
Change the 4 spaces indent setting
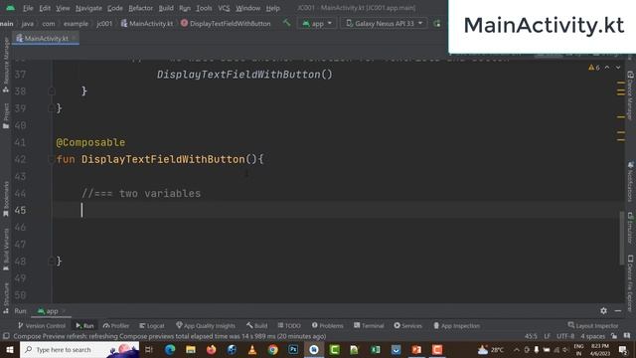pyautogui.click(x=592, y=336)
